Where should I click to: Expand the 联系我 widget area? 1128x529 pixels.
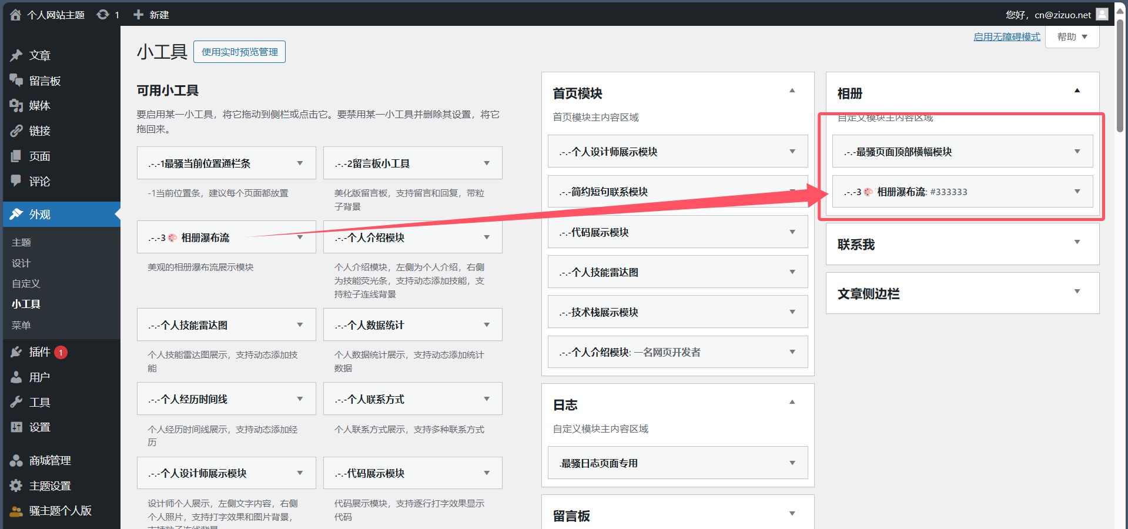1077,242
